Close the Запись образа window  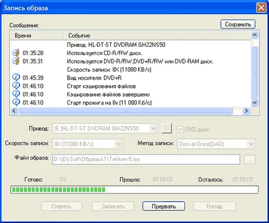point(261,8)
